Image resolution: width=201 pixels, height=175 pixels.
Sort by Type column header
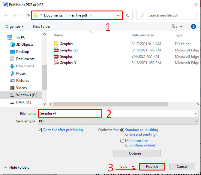click(x=178, y=35)
